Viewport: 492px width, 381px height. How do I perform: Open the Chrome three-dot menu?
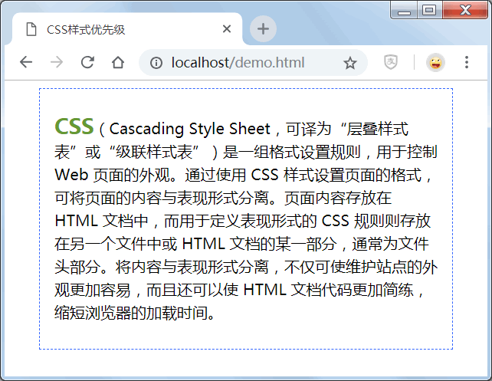pyautogui.click(x=467, y=63)
